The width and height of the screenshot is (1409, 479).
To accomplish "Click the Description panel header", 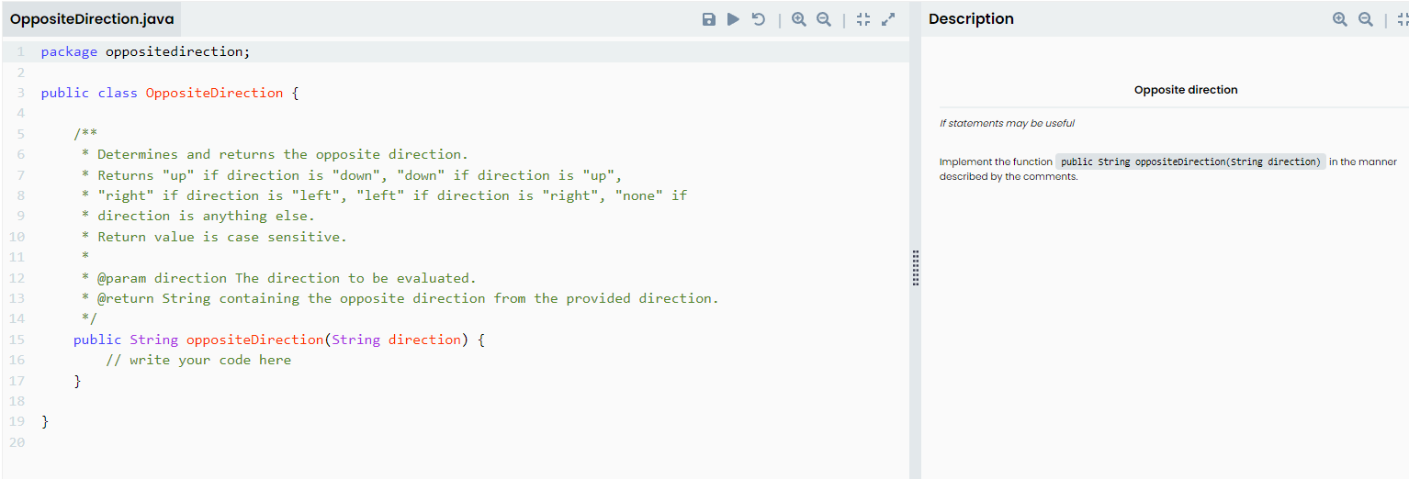I will click(971, 19).
